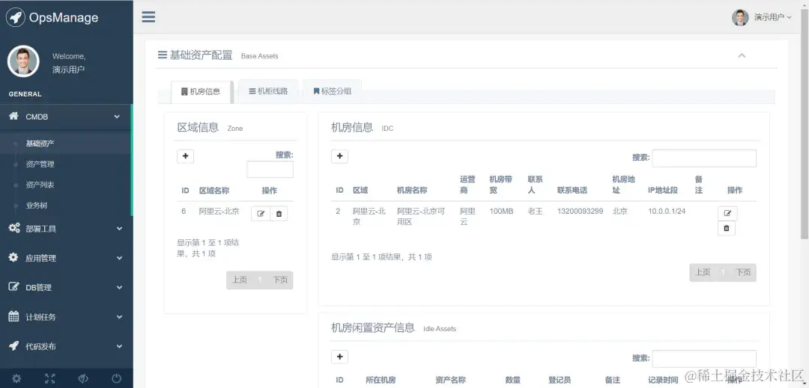This screenshot has height=388, width=809.
Task: Add a new IDC with plus button
Action: pyautogui.click(x=339, y=156)
